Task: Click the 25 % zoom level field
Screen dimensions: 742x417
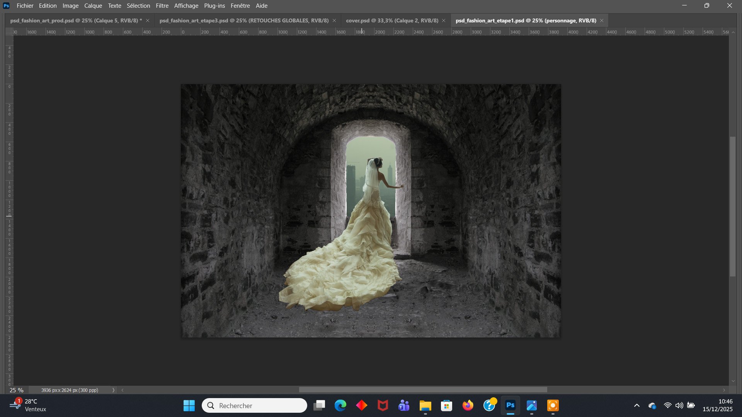Action: [17, 390]
